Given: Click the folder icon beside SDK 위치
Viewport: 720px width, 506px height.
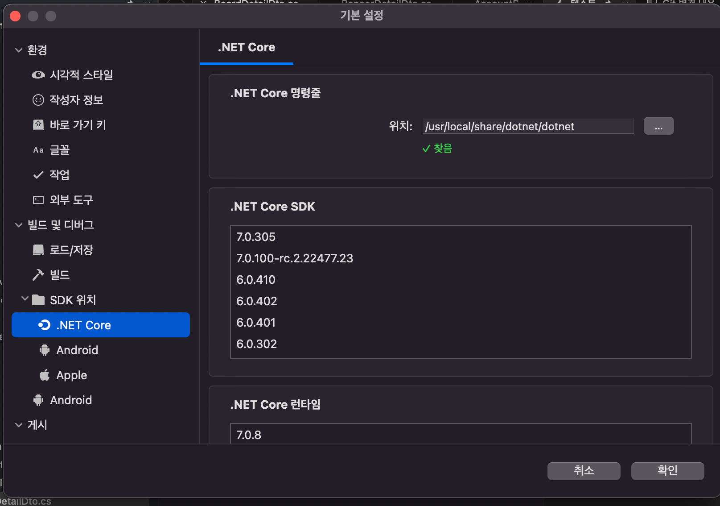Looking at the screenshot, I should click(x=38, y=300).
